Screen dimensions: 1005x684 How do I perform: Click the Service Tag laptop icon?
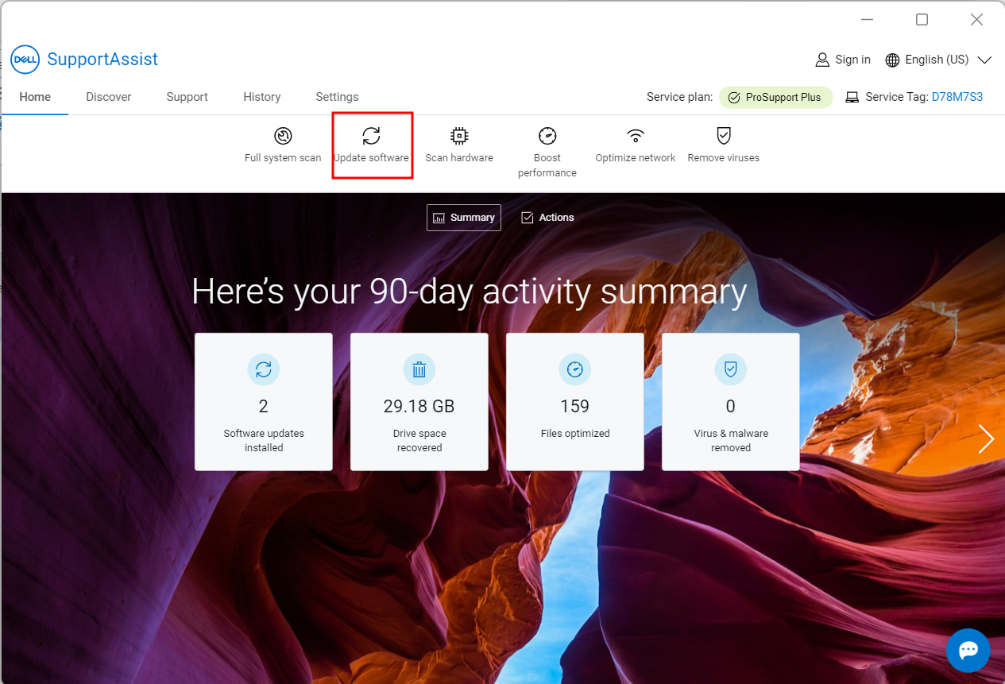tap(852, 97)
